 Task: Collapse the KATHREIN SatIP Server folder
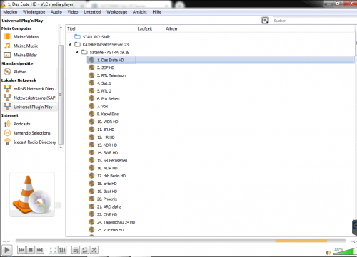point(70,44)
